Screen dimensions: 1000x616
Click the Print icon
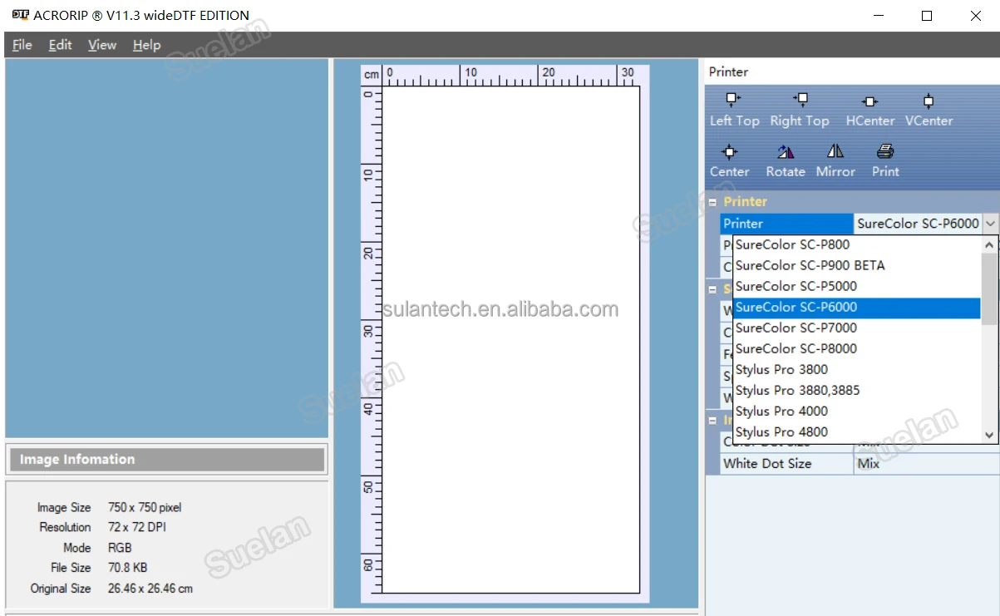coord(885,152)
